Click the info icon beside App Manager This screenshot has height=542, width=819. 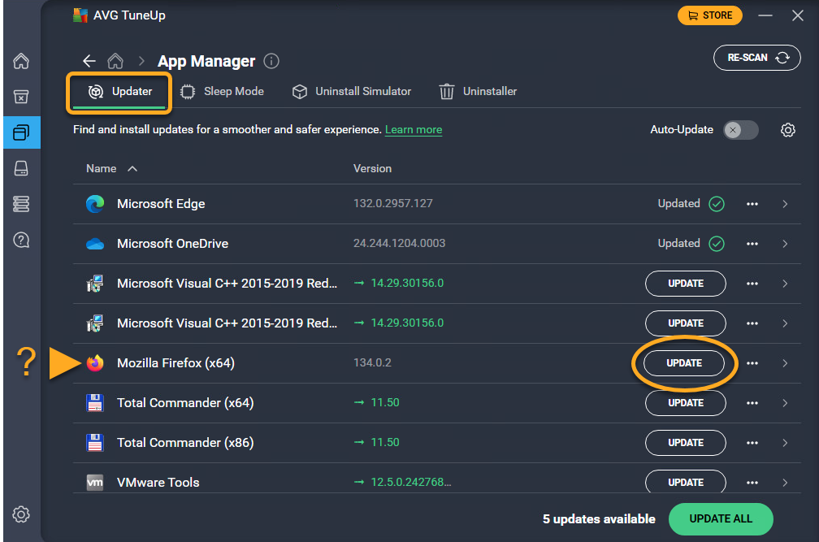pos(271,62)
